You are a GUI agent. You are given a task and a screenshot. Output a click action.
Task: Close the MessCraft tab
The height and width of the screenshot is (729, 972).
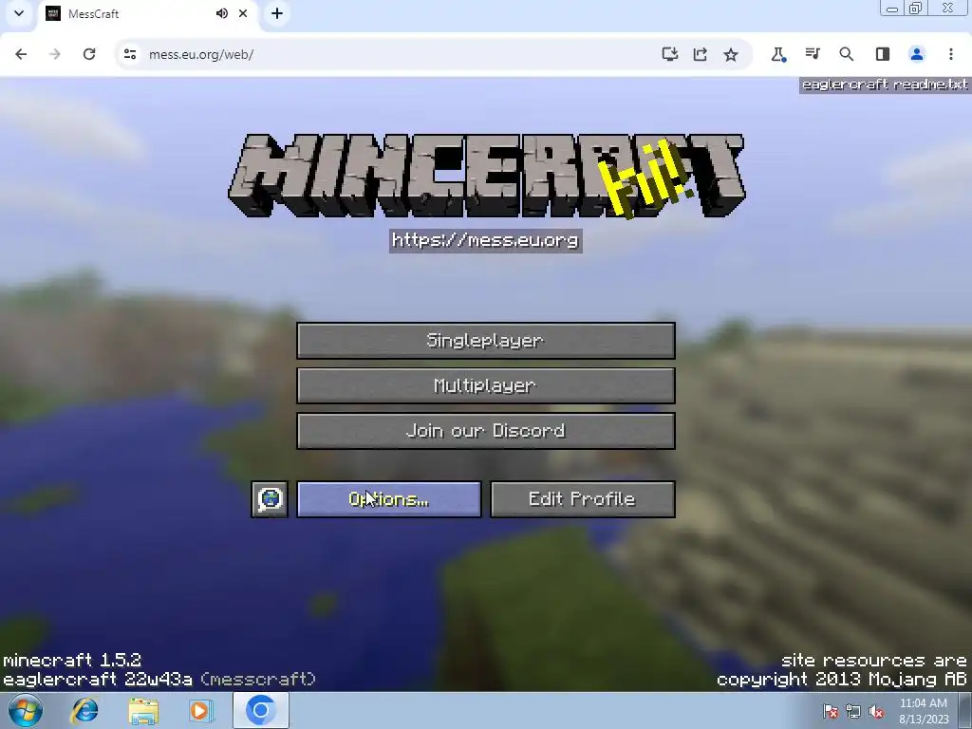pos(243,13)
